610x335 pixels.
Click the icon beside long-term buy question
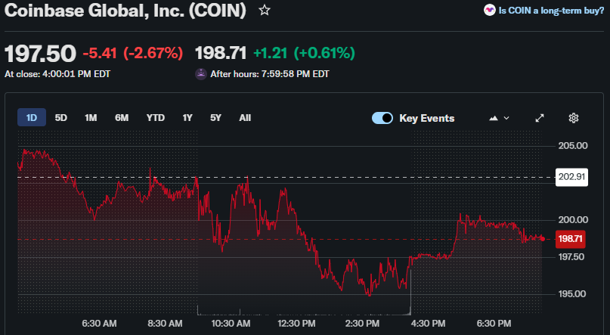click(489, 11)
